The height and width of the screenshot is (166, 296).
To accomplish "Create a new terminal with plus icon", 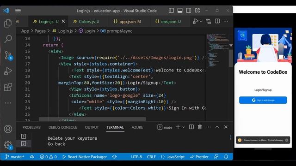I will click(x=178, y=127).
